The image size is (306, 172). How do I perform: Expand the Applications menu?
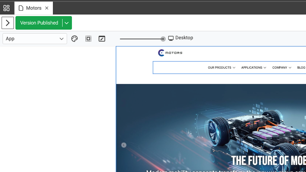253,68
